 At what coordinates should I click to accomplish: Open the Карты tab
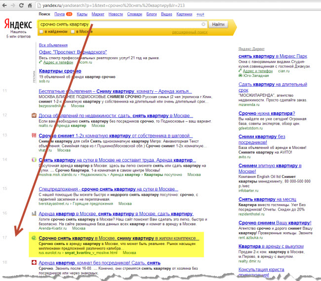(x=82, y=14)
